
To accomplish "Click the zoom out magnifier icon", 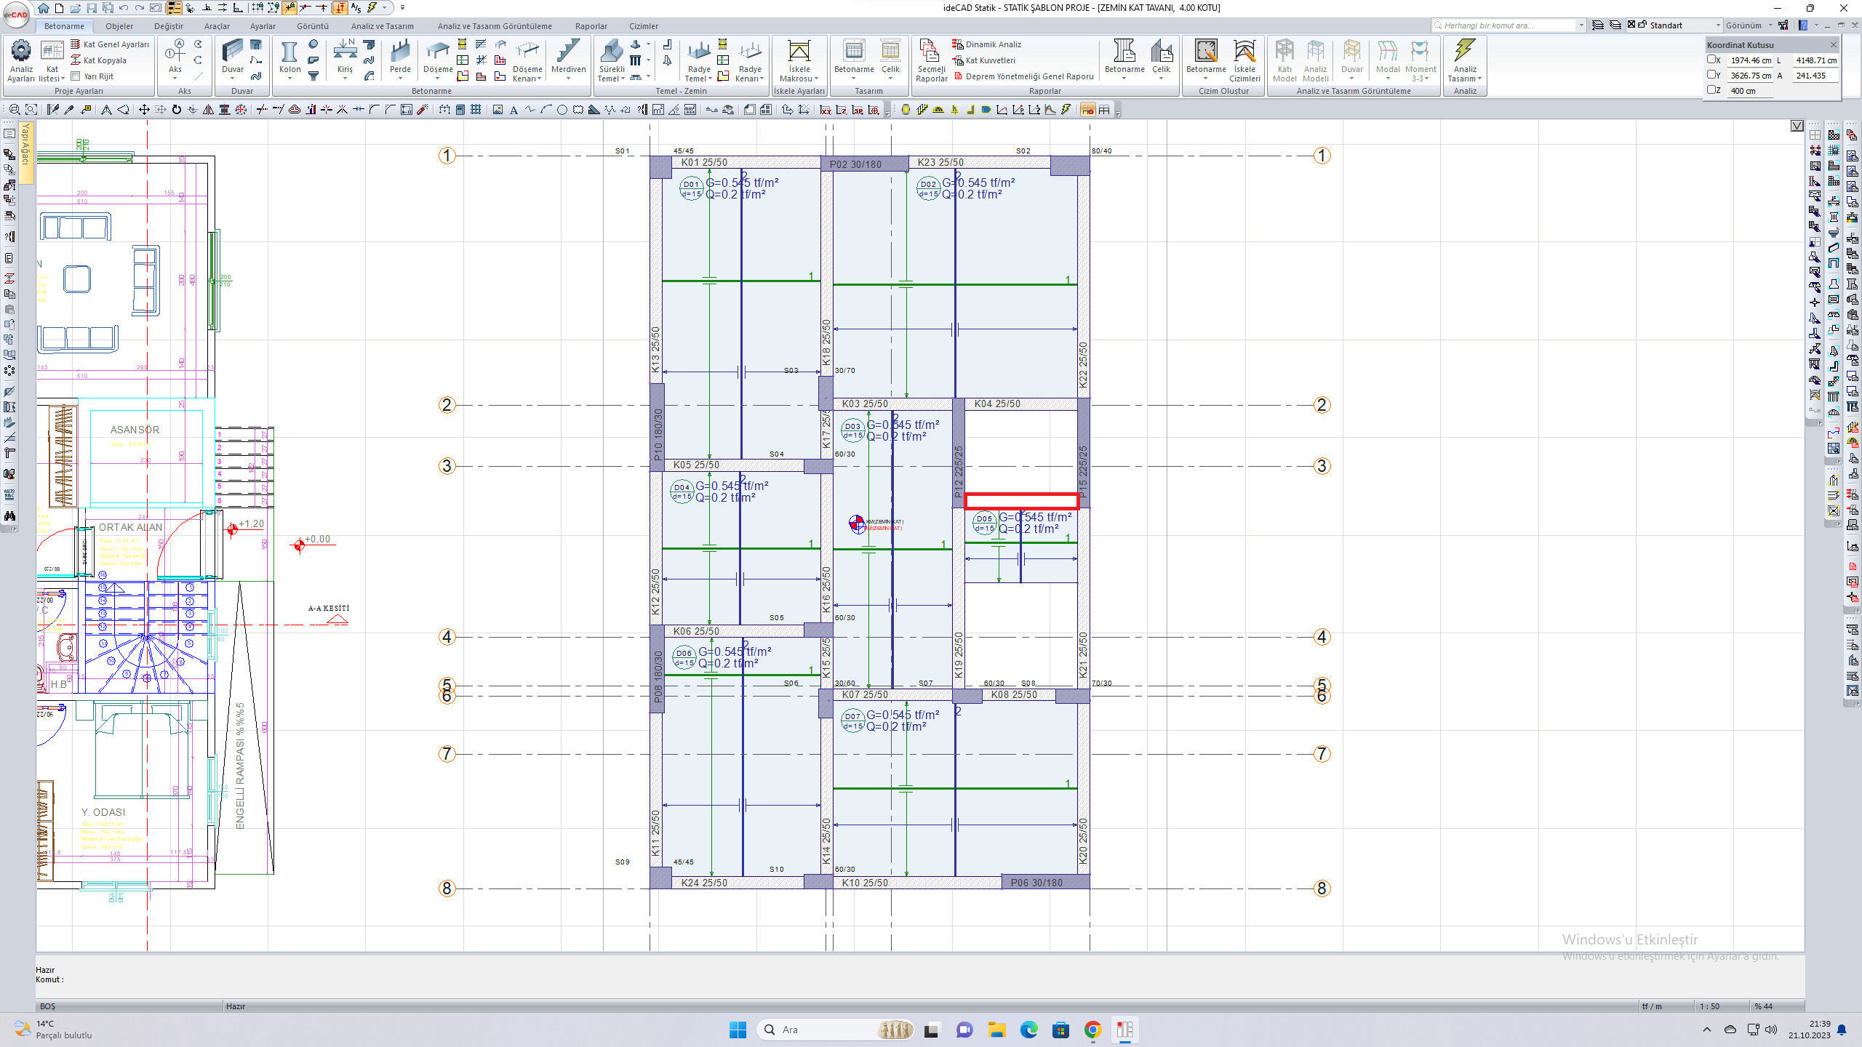I will coord(15,110).
